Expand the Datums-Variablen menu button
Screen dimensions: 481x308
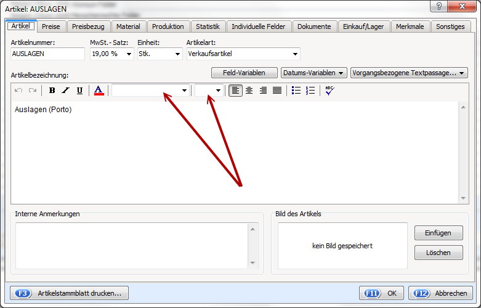pos(314,73)
